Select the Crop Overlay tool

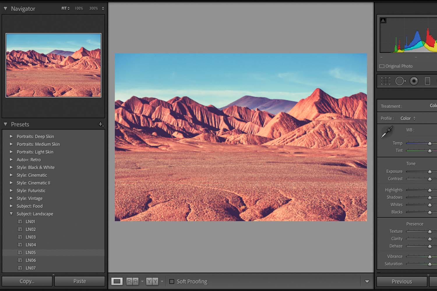[386, 81]
